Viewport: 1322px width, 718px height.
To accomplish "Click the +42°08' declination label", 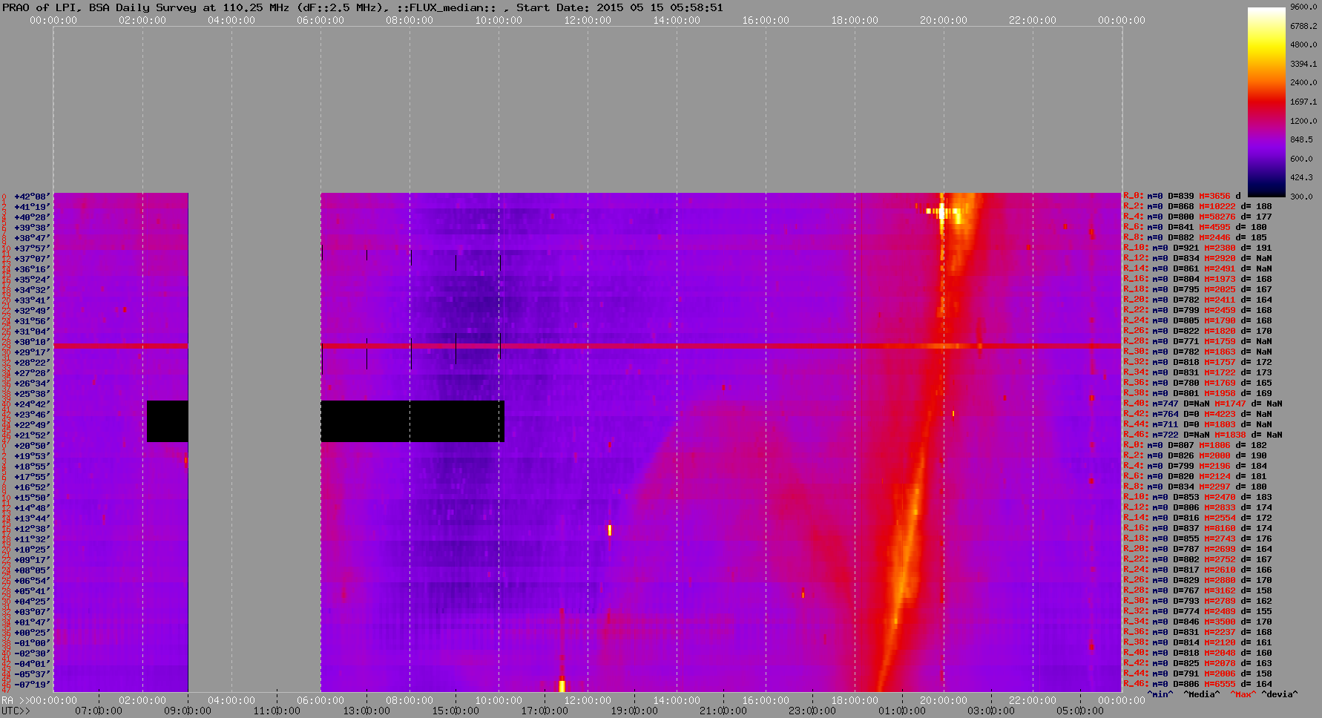I will click(x=32, y=197).
